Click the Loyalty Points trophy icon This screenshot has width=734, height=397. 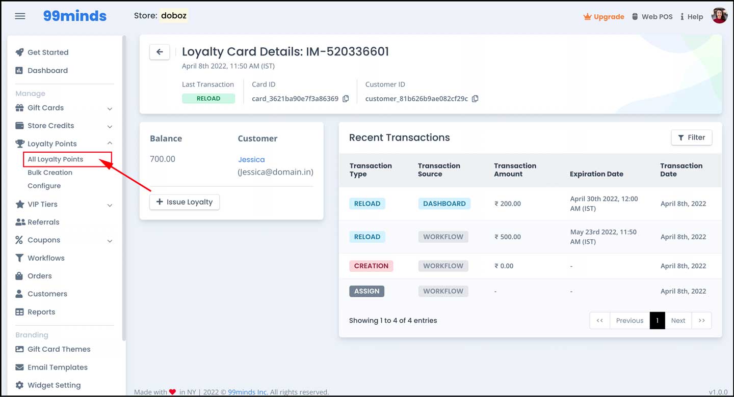pos(19,144)
